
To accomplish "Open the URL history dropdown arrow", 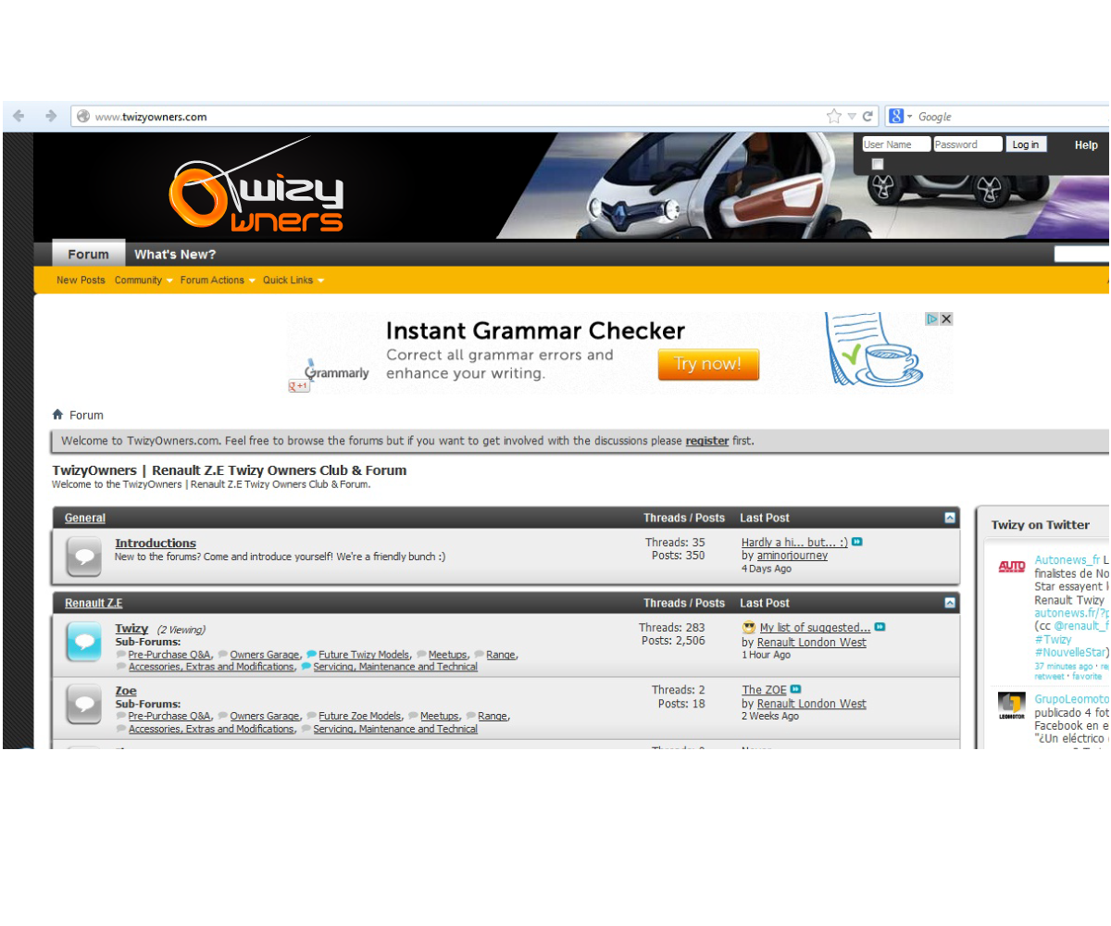I will coord(852,117).
